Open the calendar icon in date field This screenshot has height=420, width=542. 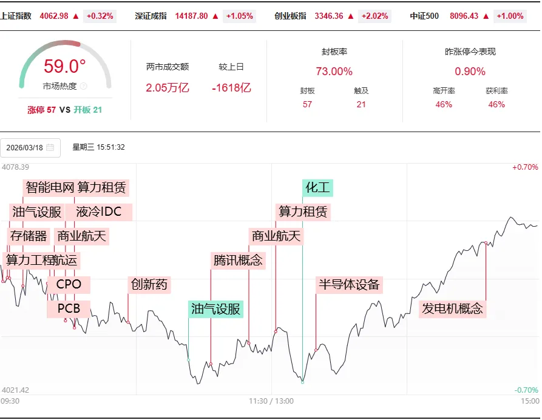(50, 148)
